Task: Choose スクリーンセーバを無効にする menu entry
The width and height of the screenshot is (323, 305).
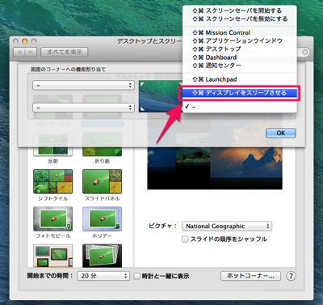Action: (240, 19)
